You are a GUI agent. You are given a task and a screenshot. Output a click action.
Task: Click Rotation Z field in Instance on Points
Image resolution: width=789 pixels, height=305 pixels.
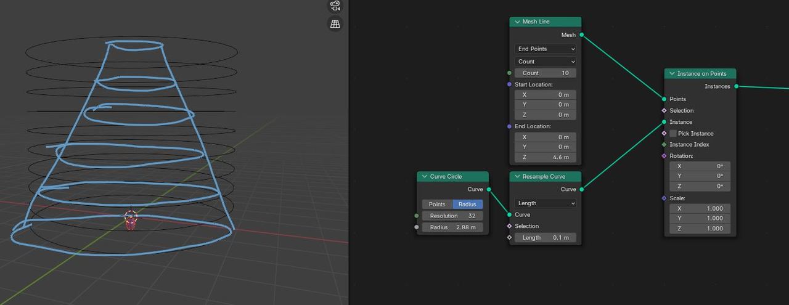[700, 186]
